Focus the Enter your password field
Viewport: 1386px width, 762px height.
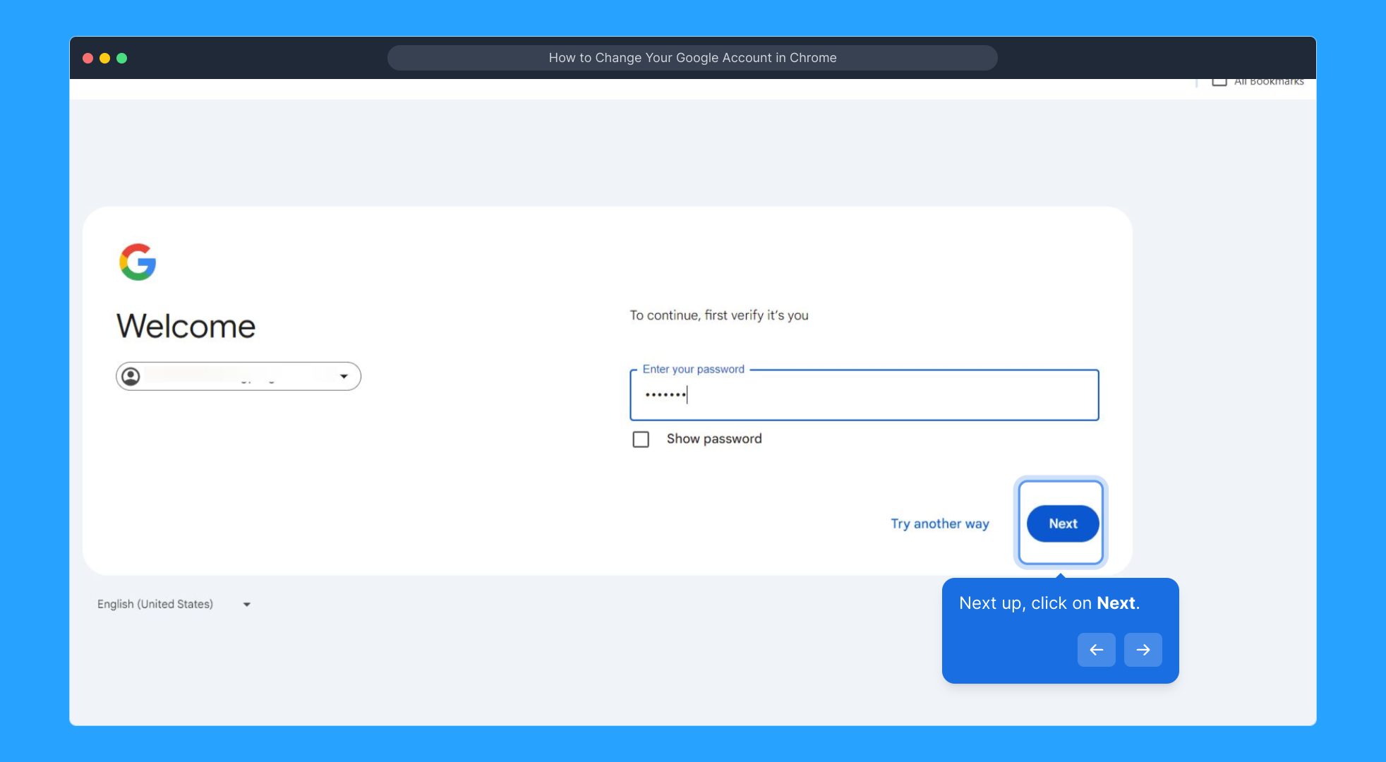(864, 395)
